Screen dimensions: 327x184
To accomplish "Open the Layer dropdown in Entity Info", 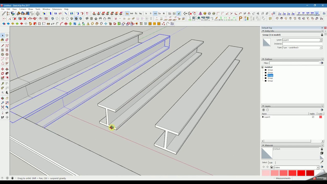I will 321,40.
